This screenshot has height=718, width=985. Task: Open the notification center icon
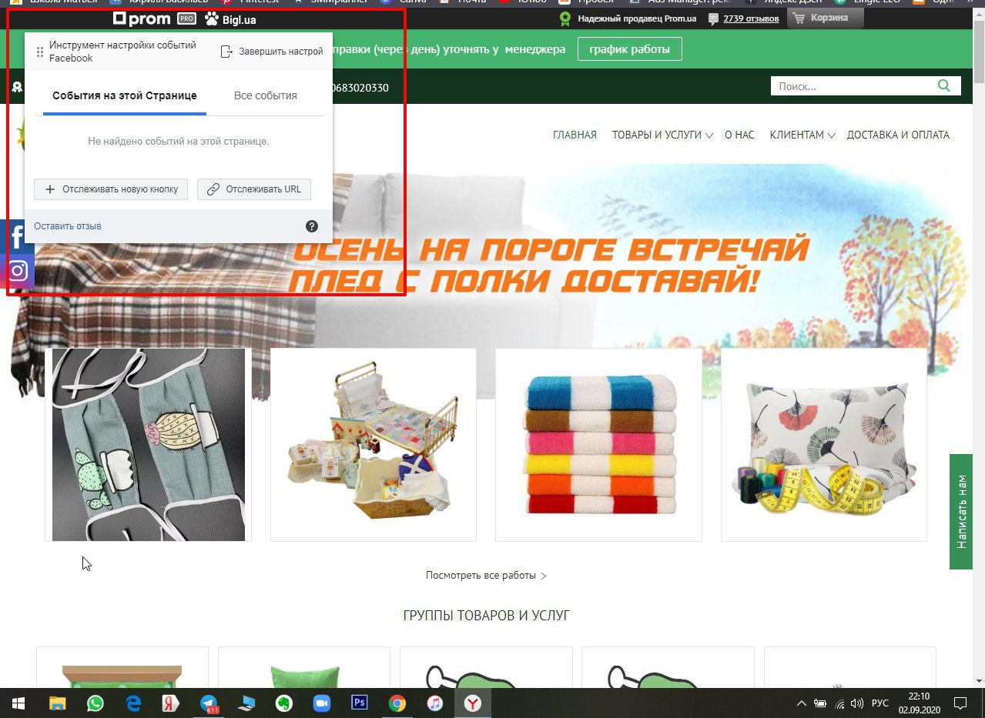click(960, 703)
